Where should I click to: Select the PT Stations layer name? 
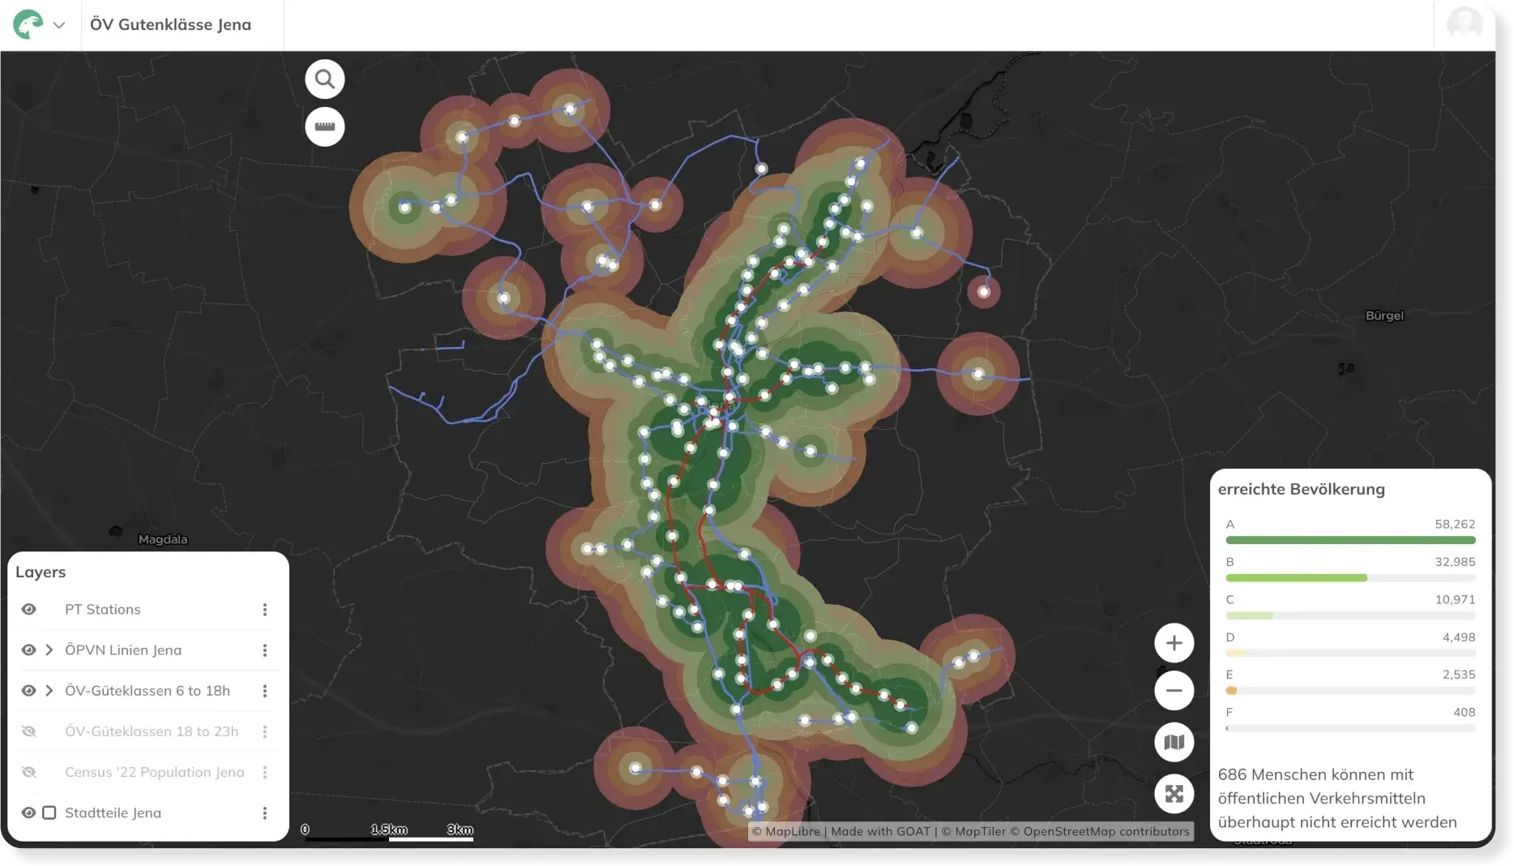pos(103,609)
